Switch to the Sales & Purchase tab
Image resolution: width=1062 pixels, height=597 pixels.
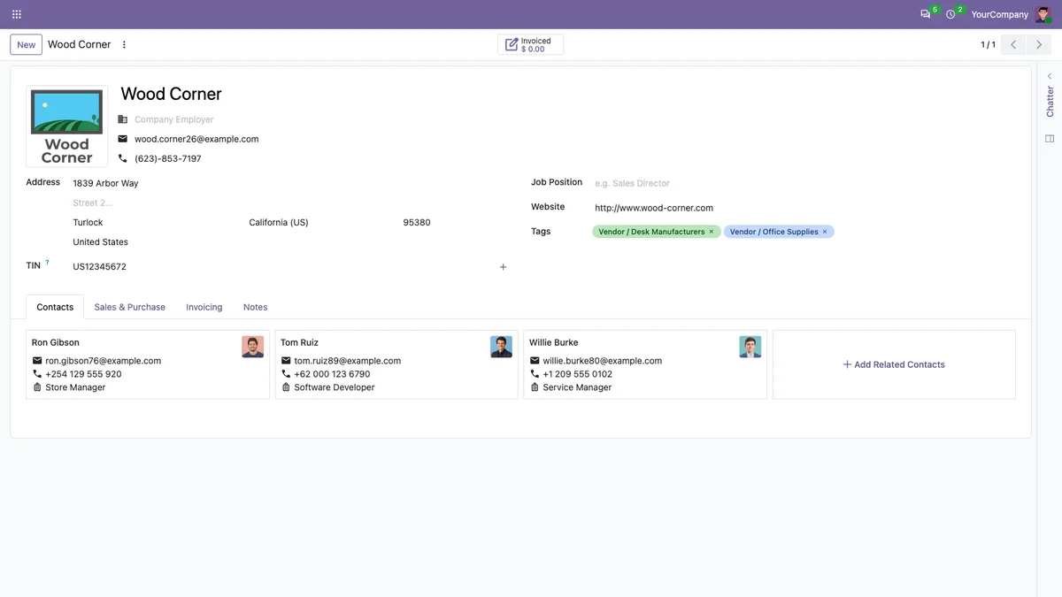(x=130, y=307)
